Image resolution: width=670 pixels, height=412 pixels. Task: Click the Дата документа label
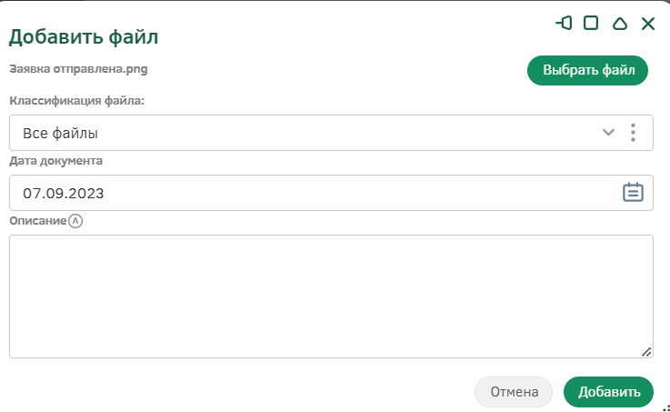pos(56,161)
